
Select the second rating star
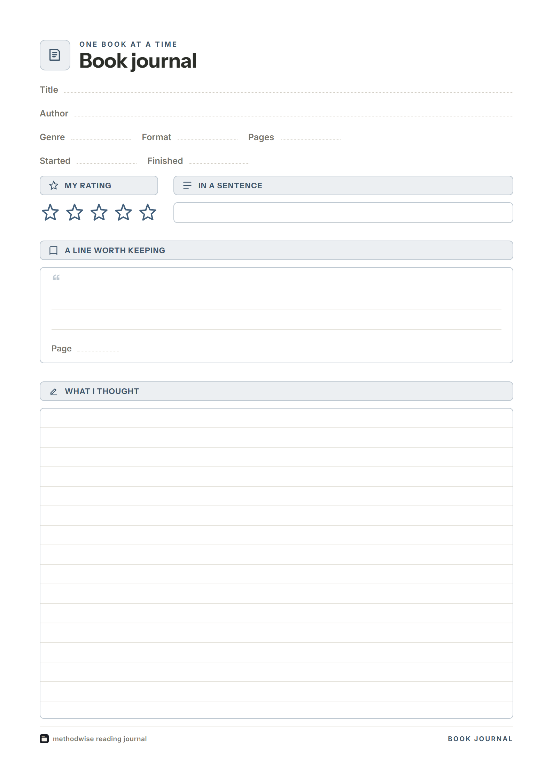(75, 212)
